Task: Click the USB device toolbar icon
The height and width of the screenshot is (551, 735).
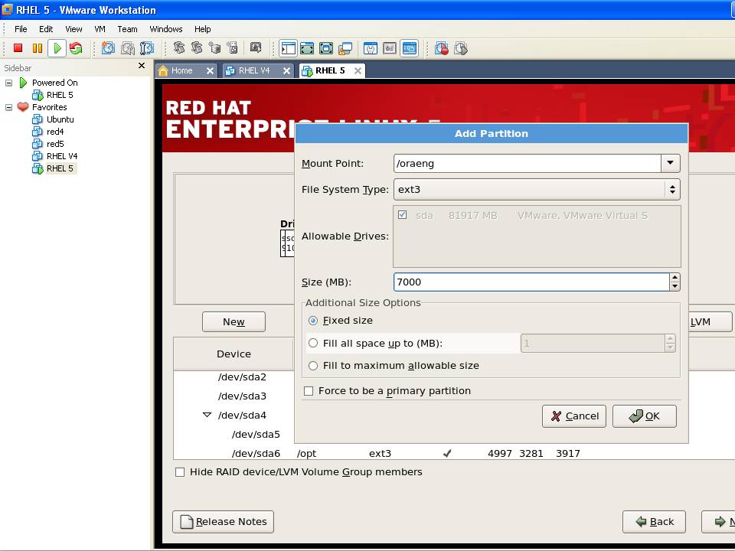Action: pos(233,47)
